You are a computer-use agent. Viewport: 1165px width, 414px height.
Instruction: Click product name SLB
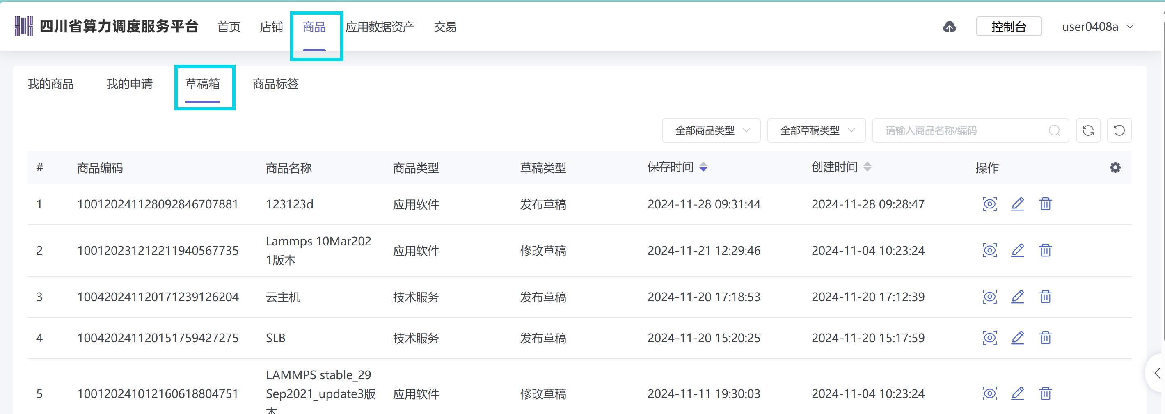click(275, 338)
